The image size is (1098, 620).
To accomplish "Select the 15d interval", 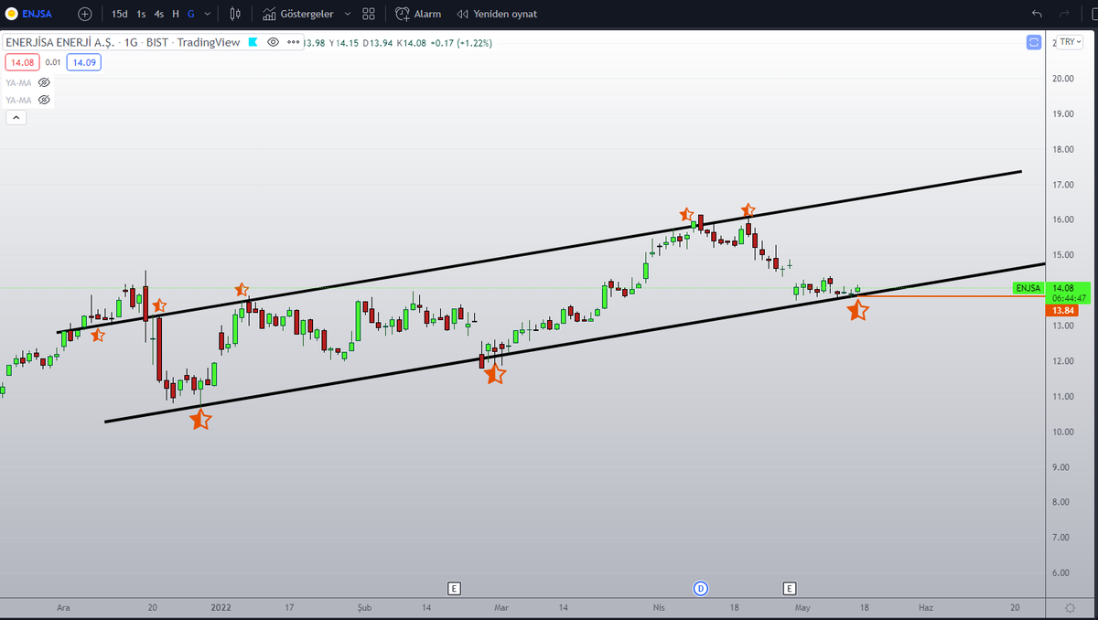I will point(120,14).
